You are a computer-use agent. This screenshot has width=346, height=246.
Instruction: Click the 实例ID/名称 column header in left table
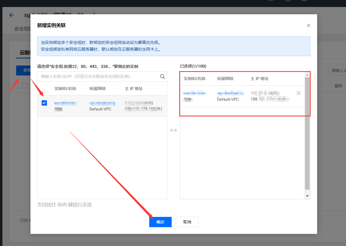click(x=65, y=89)
